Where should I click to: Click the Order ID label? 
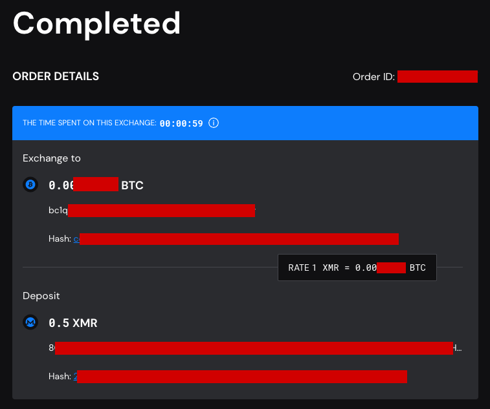(x=373, y=77)
